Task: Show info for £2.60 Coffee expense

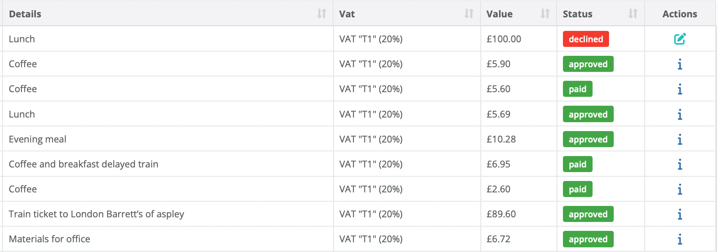Action: 680,189
